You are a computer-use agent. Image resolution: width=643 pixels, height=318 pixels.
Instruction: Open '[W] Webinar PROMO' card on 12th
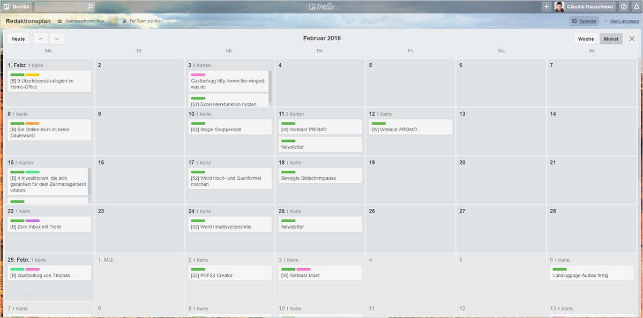[x=410, y=127]
